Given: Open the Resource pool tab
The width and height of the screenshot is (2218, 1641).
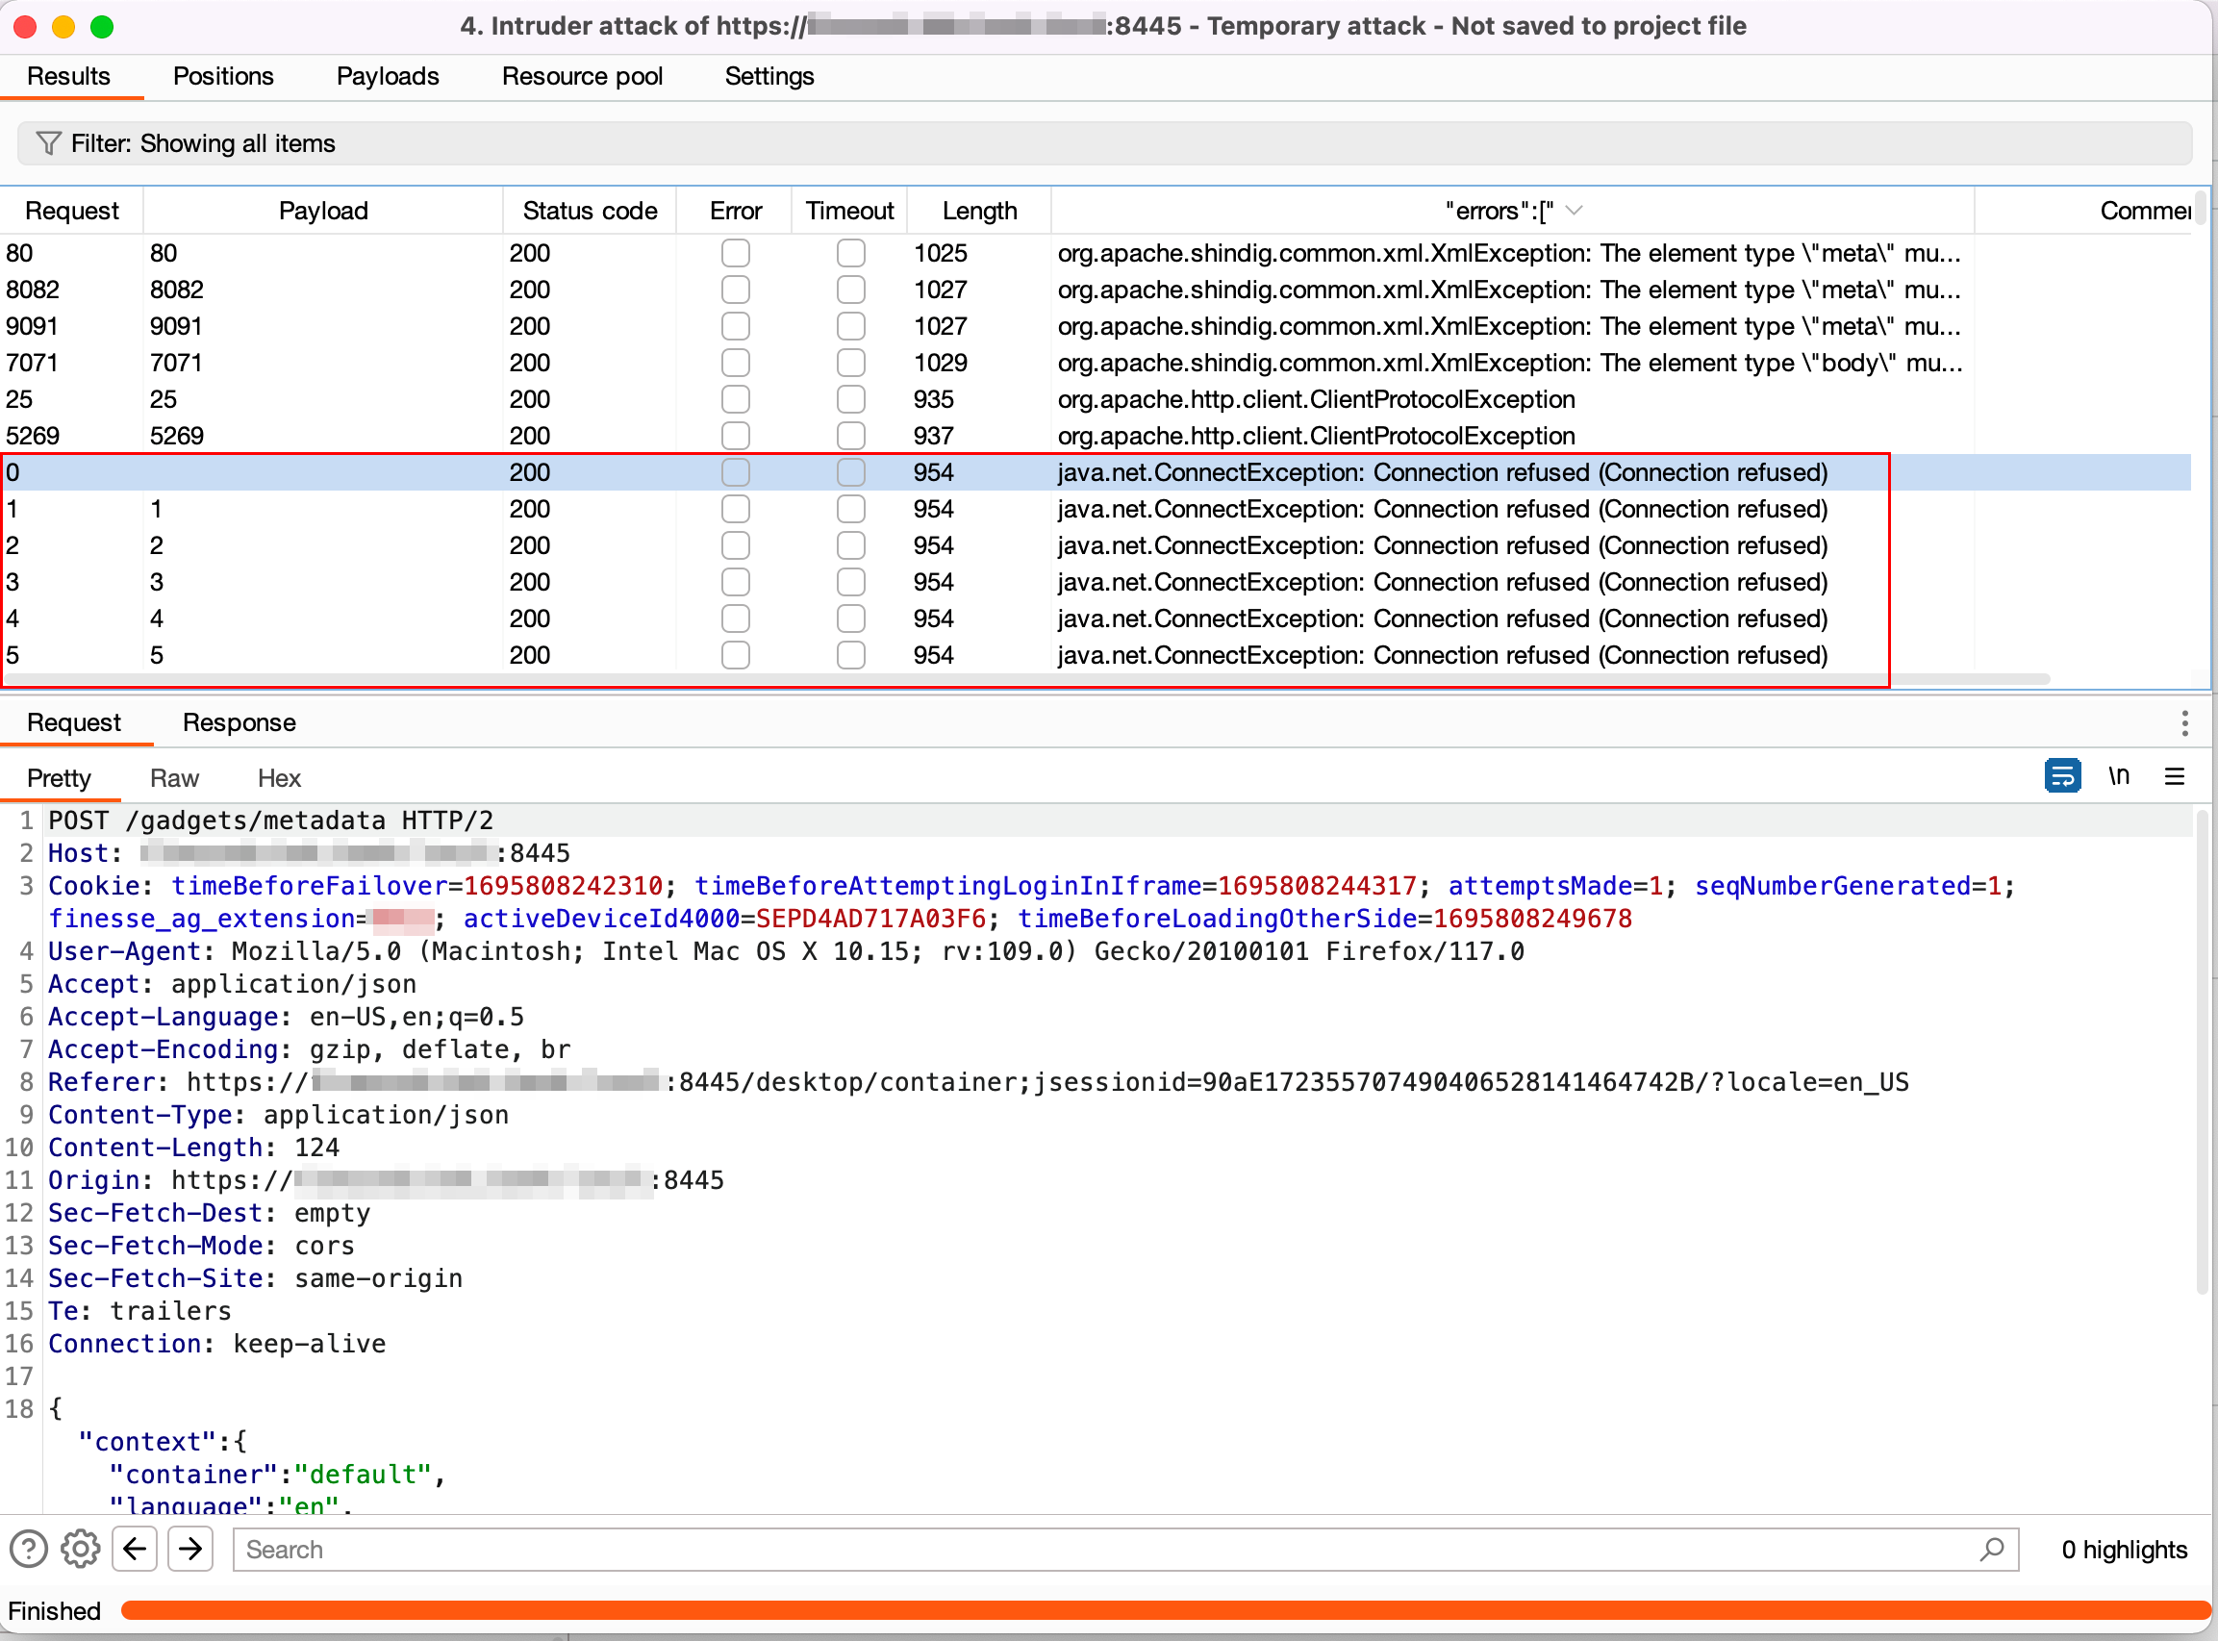Looking at the screenshot, I should click(582, 77).
